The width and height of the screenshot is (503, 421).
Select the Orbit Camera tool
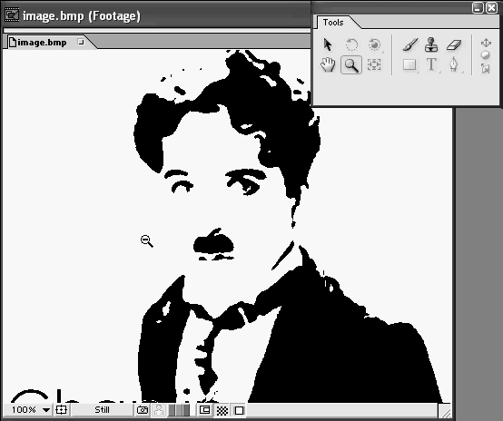[x=374, y=44]
